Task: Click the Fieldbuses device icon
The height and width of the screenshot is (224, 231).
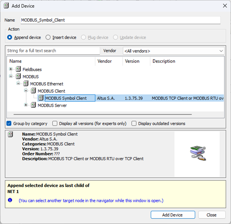Action: coord(18,70)
